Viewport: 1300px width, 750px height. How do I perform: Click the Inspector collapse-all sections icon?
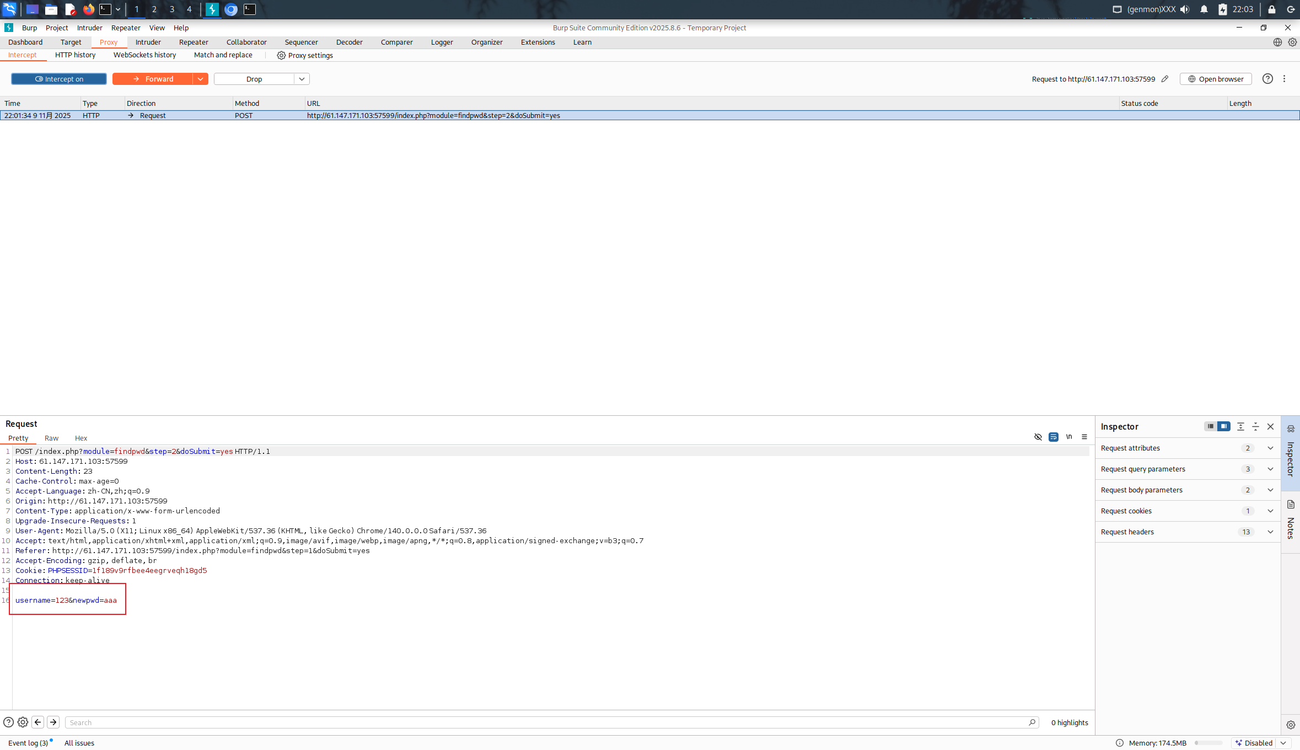[x=1255, y=426]
